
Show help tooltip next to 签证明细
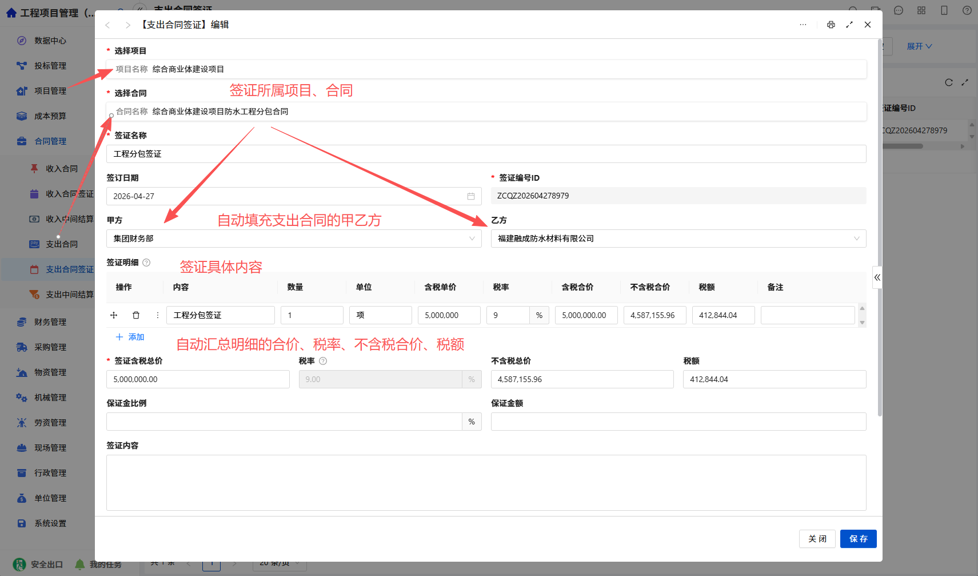146,263
